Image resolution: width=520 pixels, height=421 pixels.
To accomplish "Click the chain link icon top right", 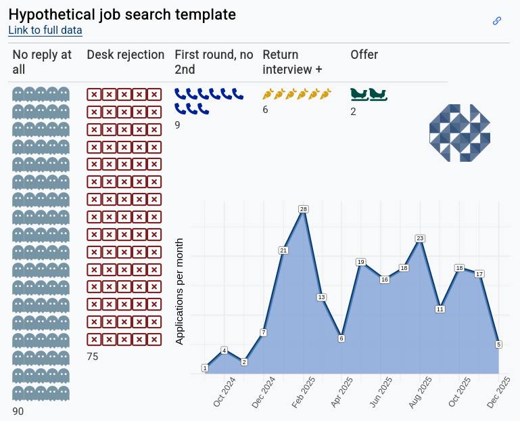I will (497, 21).
